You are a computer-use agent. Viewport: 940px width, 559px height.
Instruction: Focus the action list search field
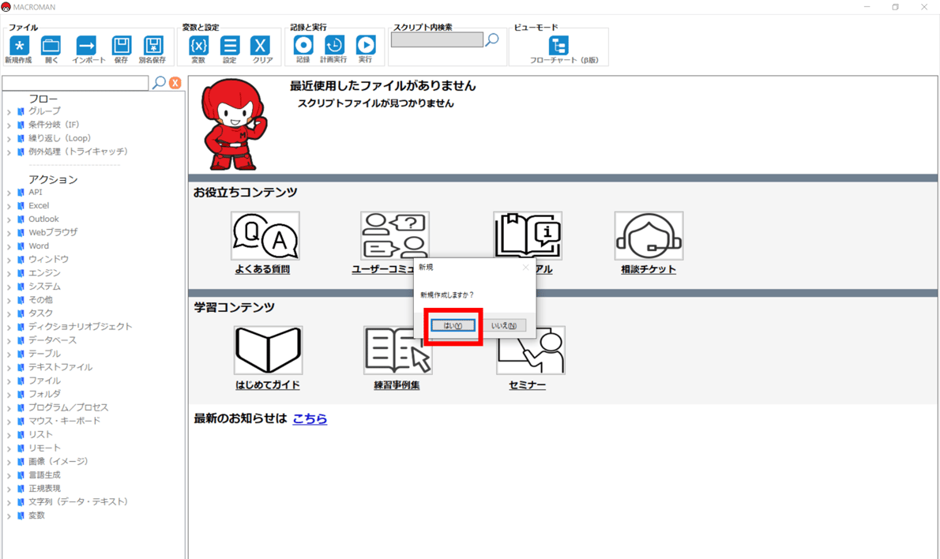[75, 83]
